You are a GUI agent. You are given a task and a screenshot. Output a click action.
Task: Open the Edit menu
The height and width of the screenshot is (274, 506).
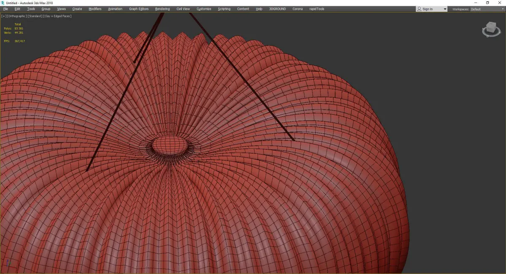17,9
